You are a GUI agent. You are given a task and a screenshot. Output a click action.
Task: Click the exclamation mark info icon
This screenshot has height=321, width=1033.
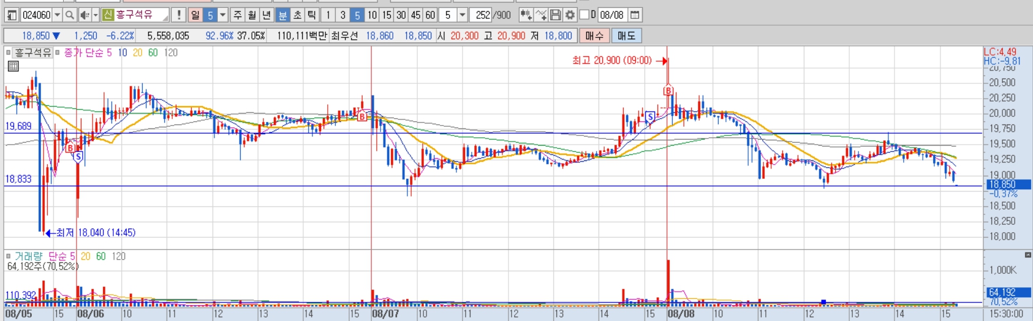point(178,15)
